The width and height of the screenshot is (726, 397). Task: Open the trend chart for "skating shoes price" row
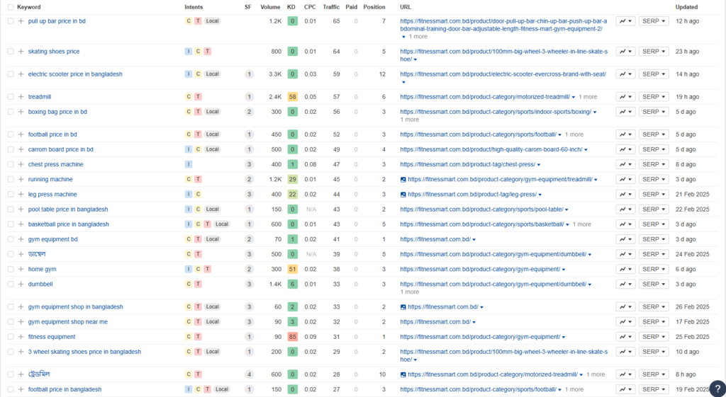click(625, 52)
